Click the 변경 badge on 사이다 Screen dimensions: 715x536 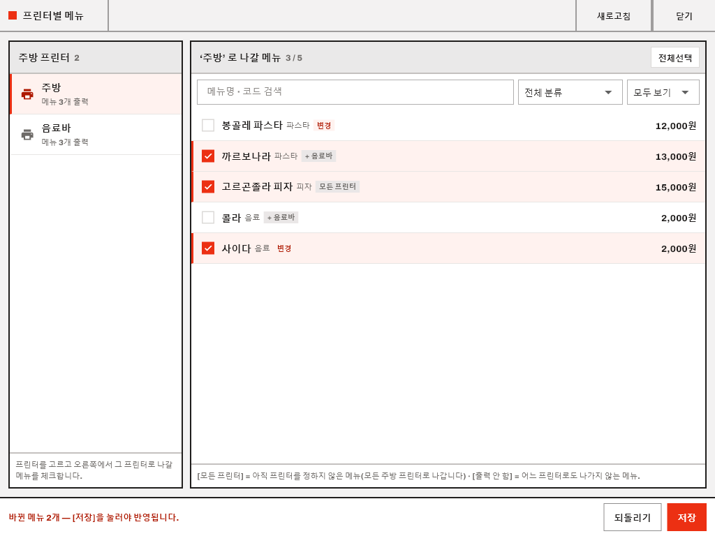(284, 248)
